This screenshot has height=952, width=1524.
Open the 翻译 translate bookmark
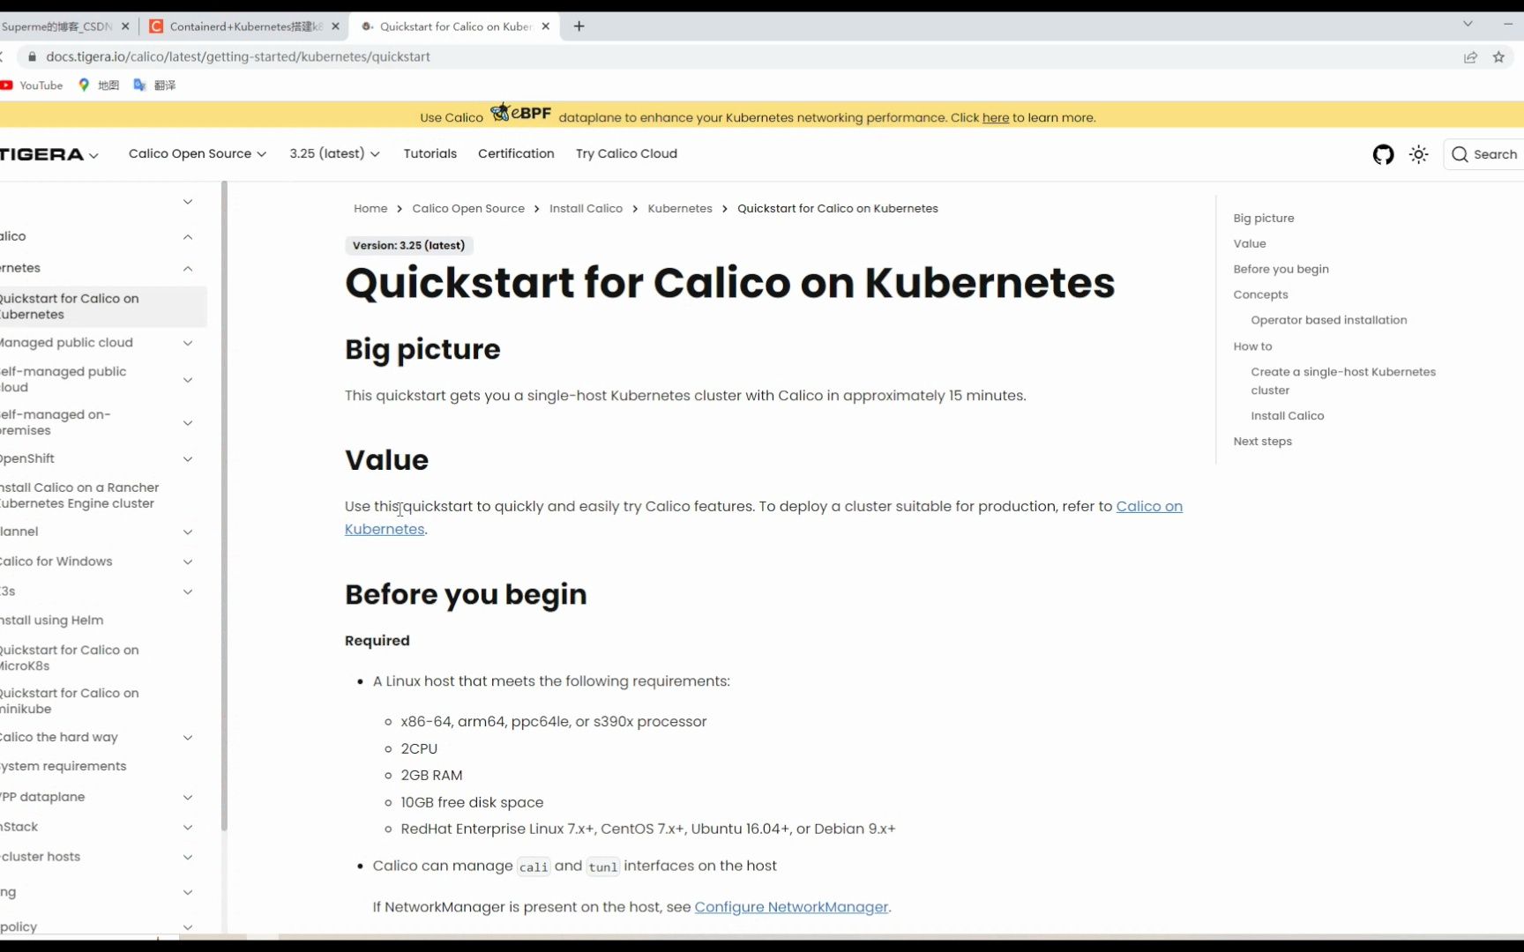coord(154,86)
